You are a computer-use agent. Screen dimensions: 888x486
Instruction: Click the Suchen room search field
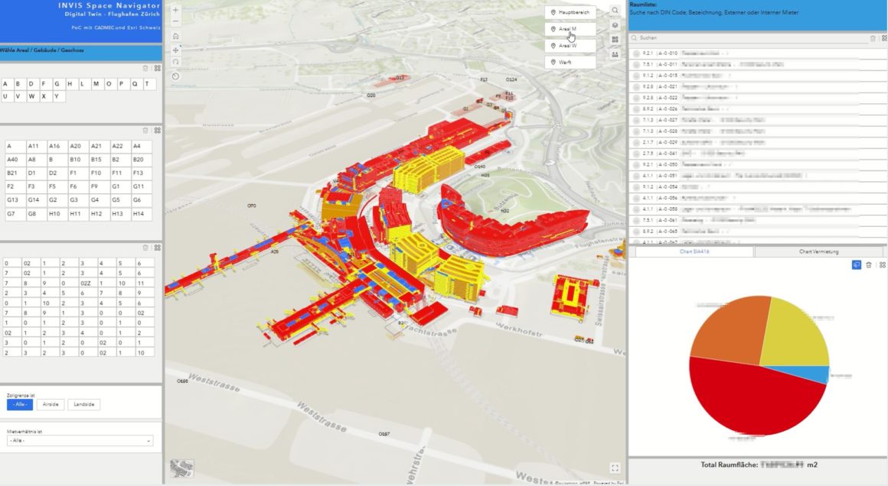(746, 37)
